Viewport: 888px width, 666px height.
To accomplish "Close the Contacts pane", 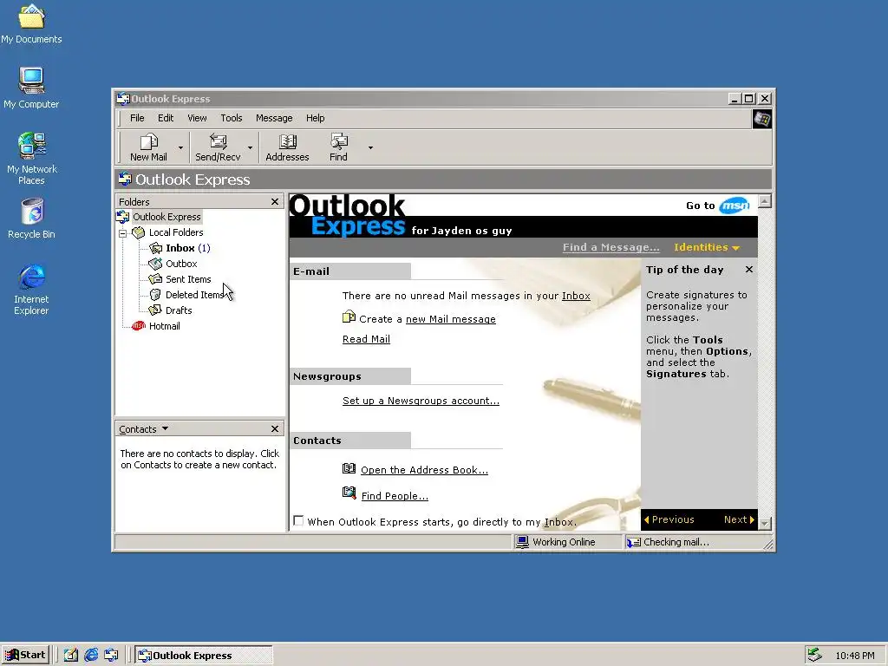I will tap(275, 428).
